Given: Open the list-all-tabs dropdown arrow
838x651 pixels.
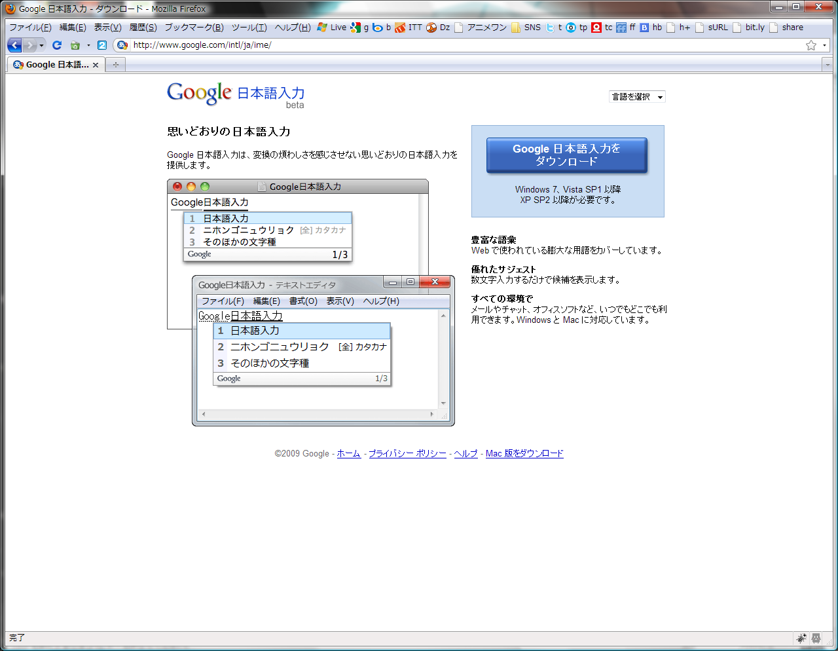Looking at the screenshot, I should (827, 65).
